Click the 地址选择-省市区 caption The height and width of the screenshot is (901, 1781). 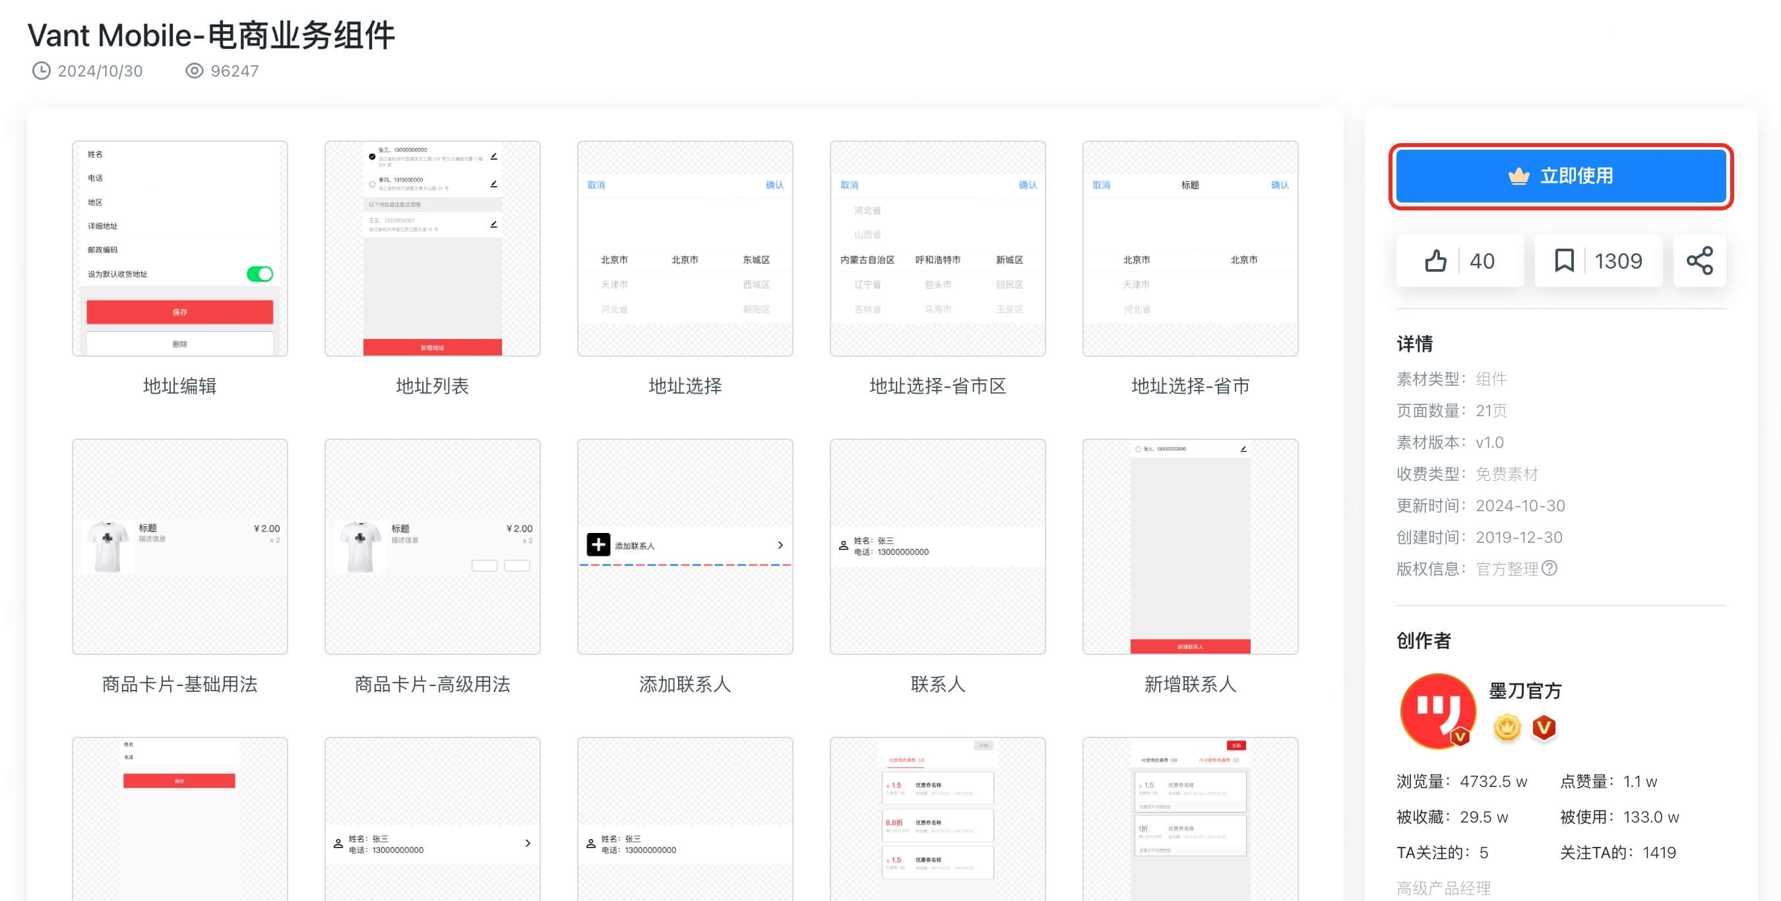point(937,386)
